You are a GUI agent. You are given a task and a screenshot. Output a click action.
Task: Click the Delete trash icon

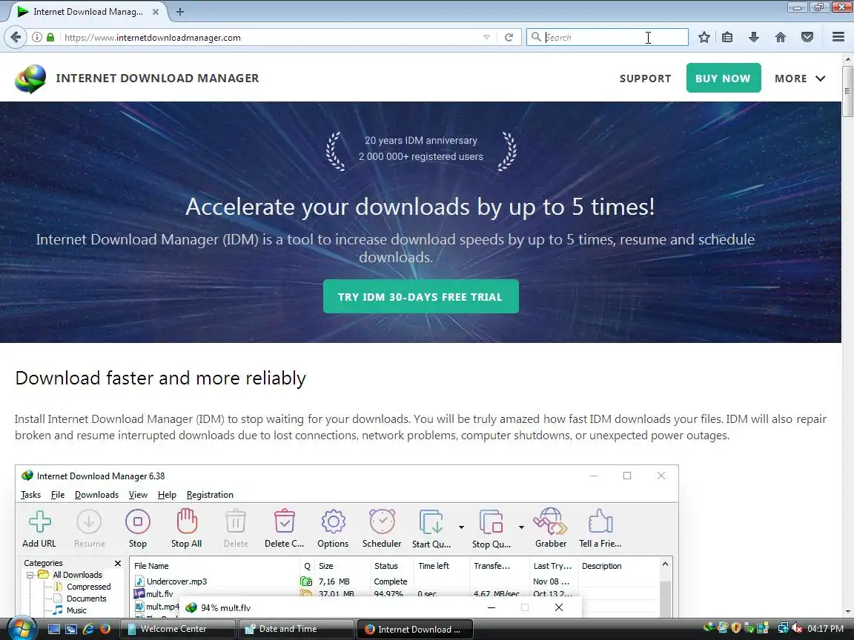[x=236, y=521]
